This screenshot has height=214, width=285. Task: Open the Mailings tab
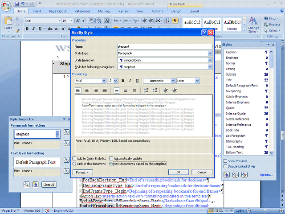pos(104,11)
